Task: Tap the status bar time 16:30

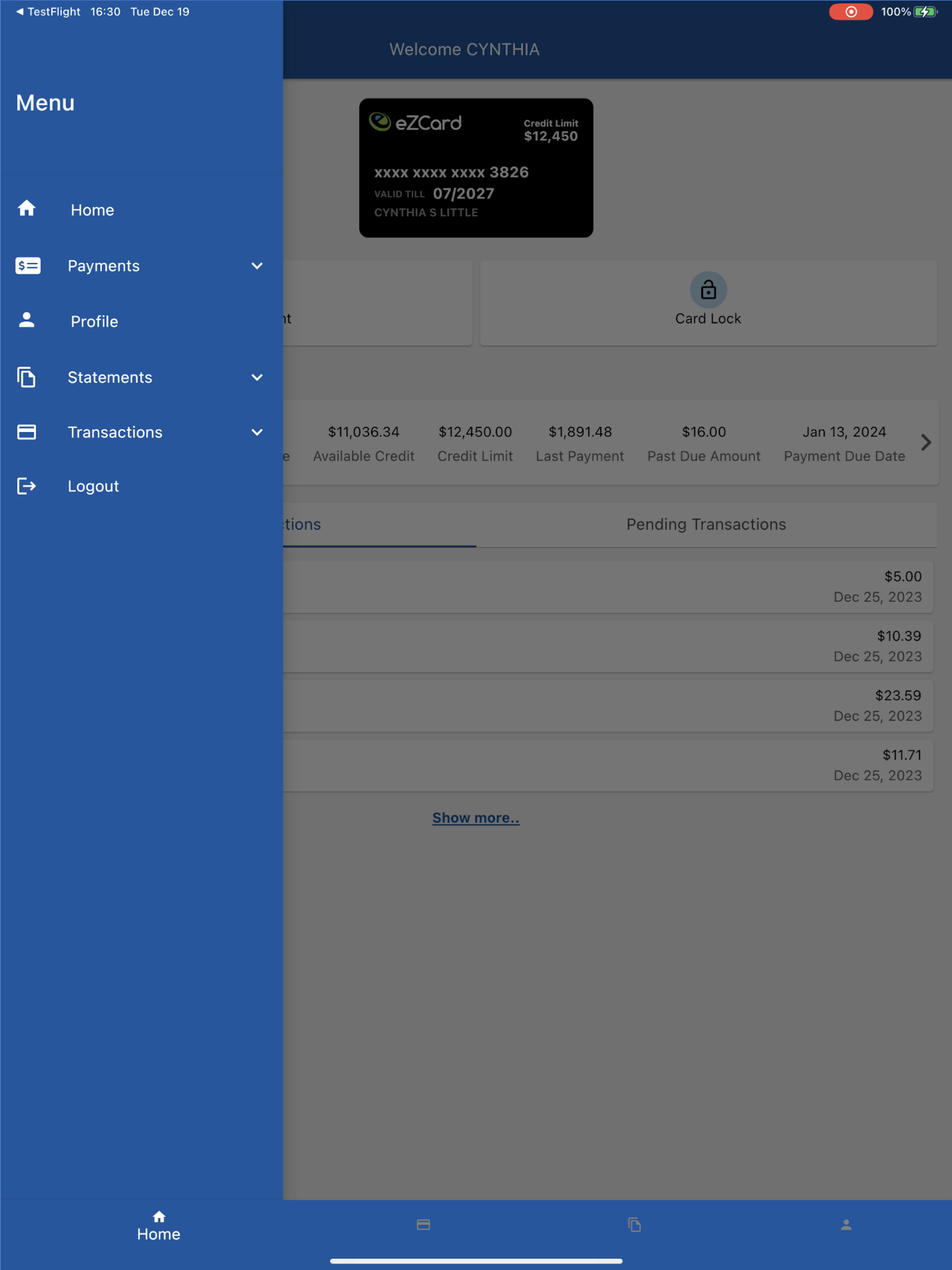Action: tap(105, 12)
